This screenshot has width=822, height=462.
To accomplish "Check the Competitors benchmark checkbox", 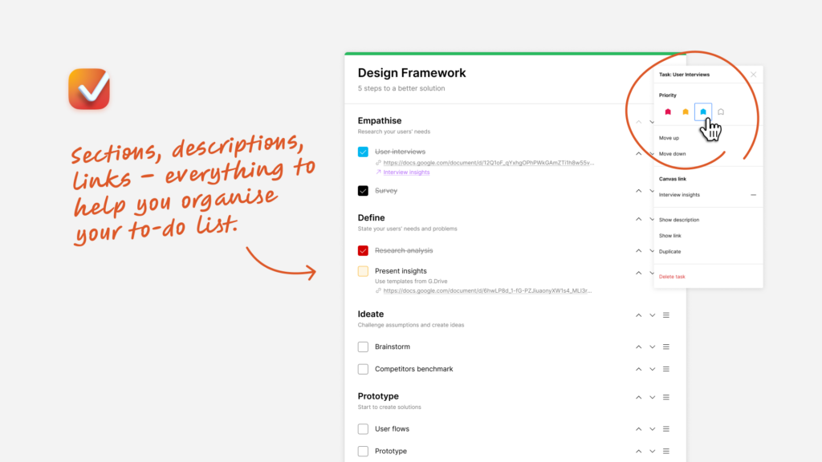I will 363,369.
